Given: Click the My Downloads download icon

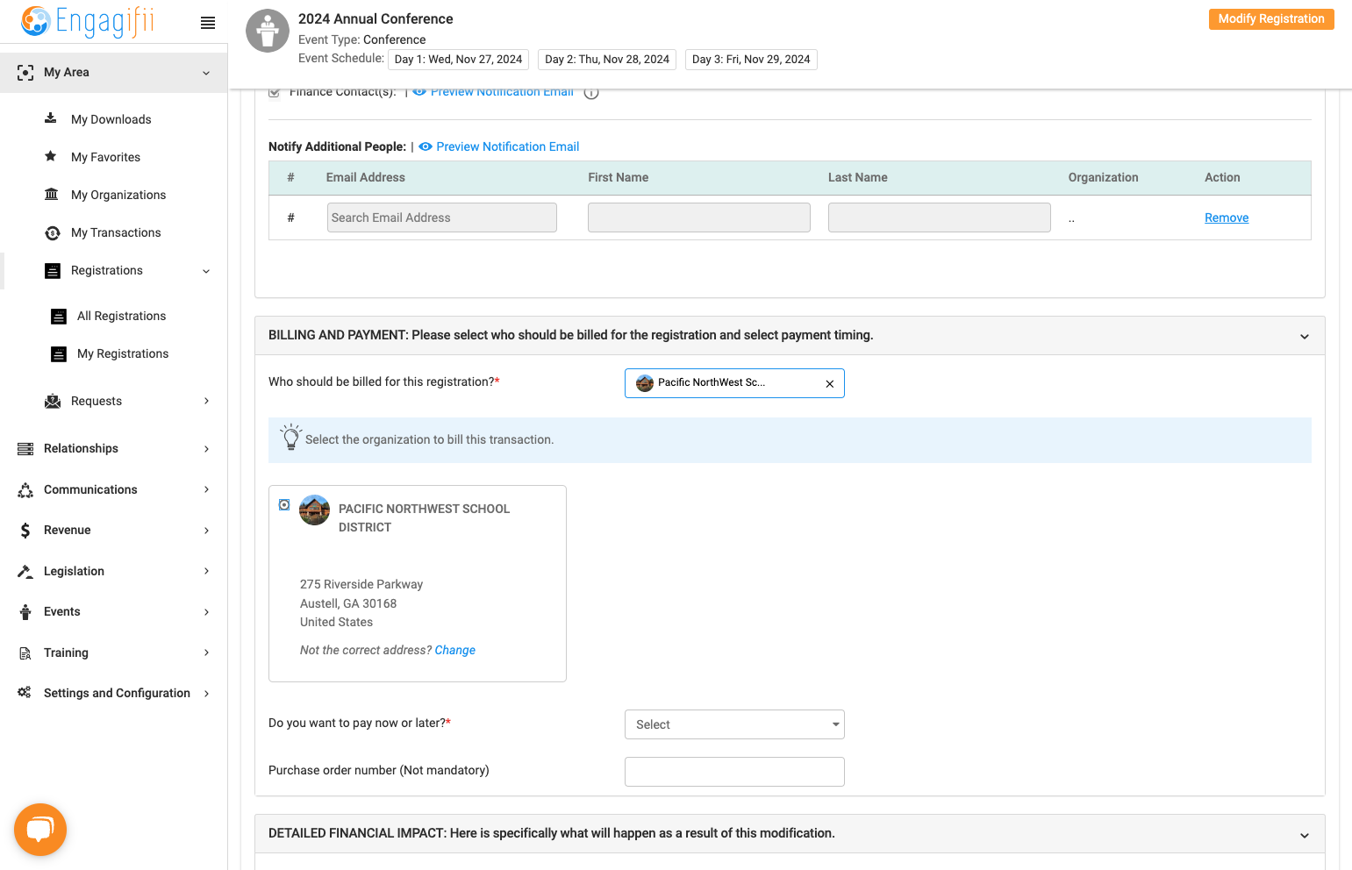Looking at the screenshot, I should [x=51, y=118].
